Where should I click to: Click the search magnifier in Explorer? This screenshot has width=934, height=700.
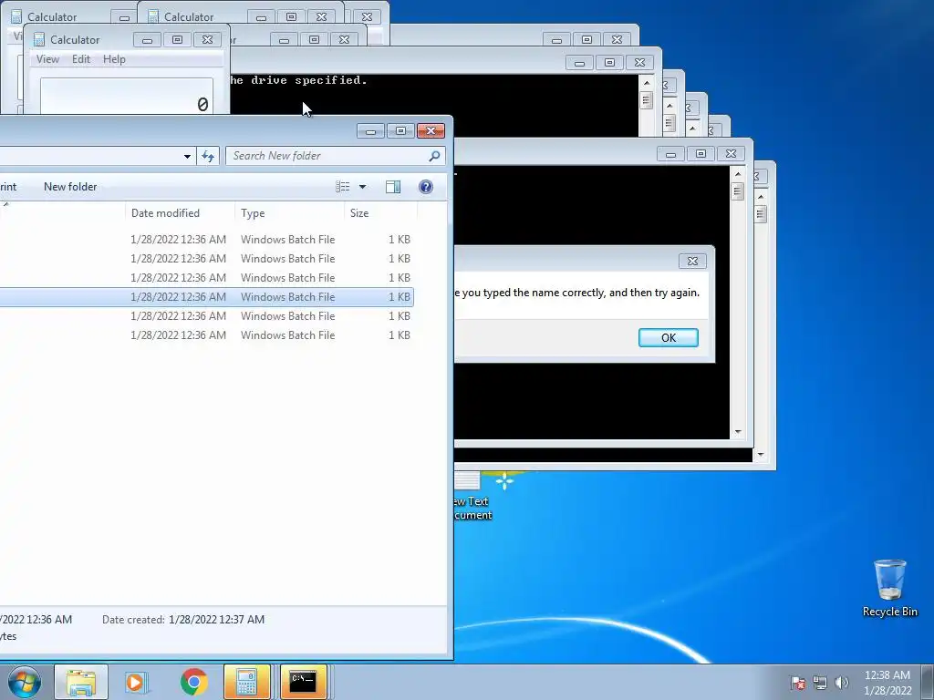tap(434, 156)
